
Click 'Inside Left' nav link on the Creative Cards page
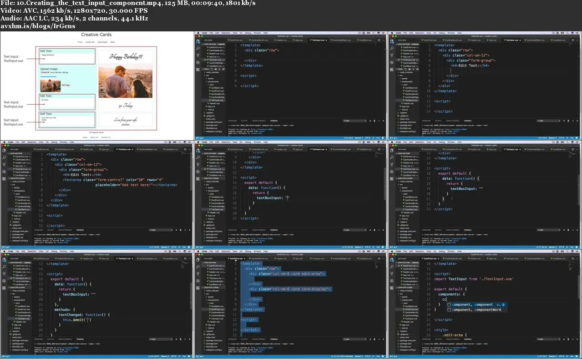(x=90, y=42)
